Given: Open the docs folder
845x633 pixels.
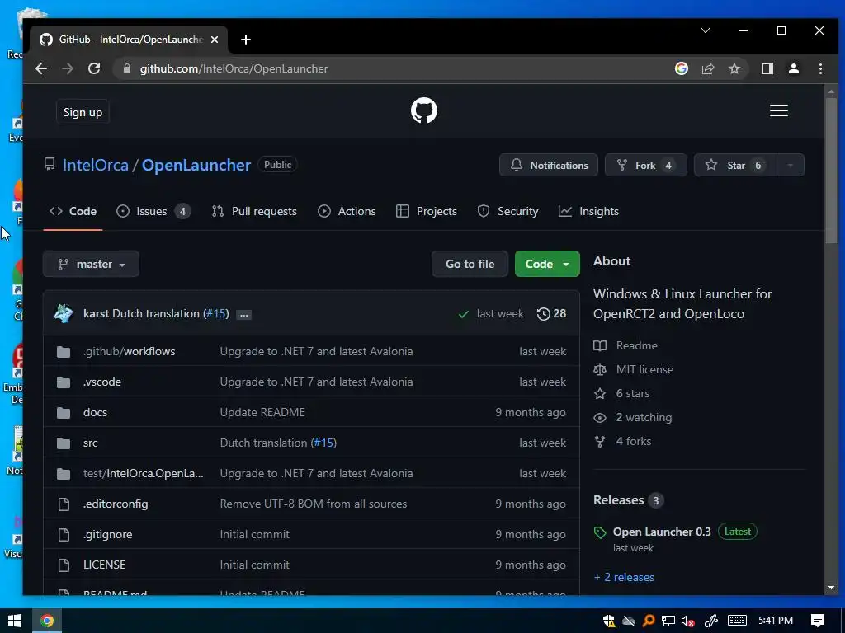Looking at the screenshot, I should point(96,413).
